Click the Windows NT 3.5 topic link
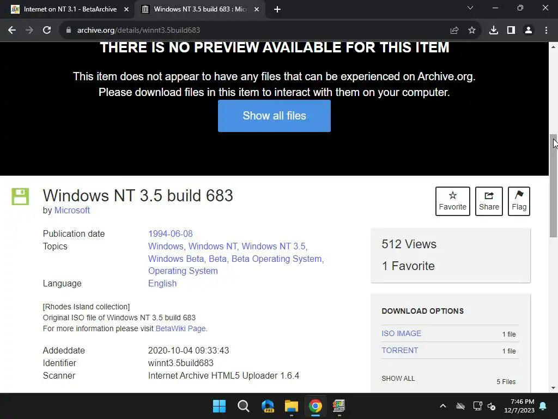Screen dimensions: 558x419 [274, 246]
